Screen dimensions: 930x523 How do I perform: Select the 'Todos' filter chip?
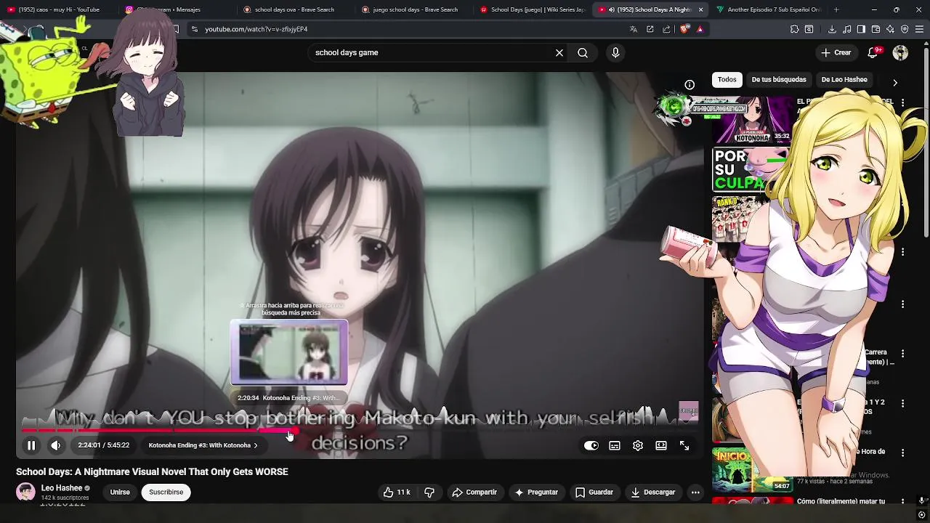727,79
